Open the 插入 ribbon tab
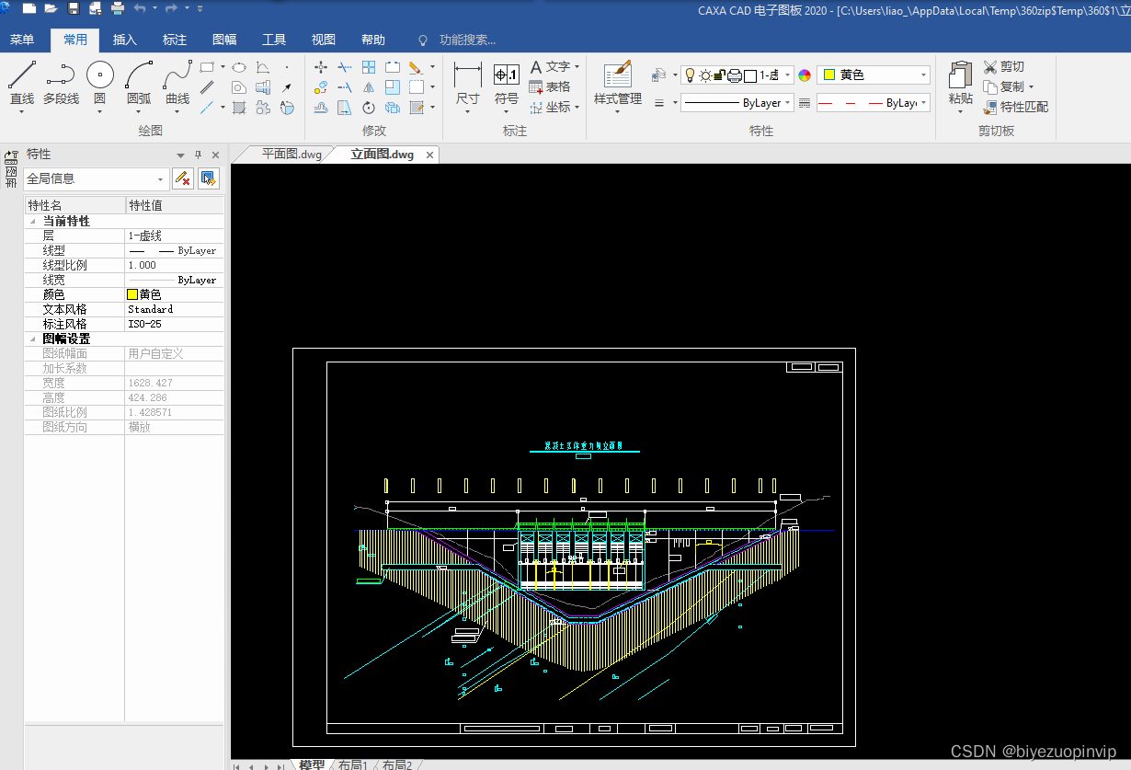This screenshot has width=1131, height=770. click(125, 40)
